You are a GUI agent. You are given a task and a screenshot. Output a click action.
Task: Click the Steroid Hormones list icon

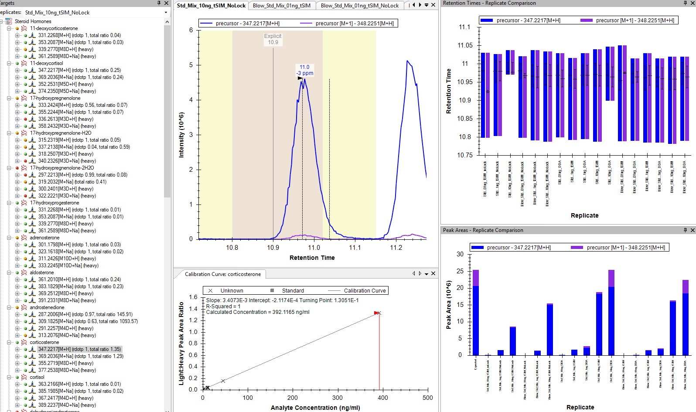click(9, 21)
